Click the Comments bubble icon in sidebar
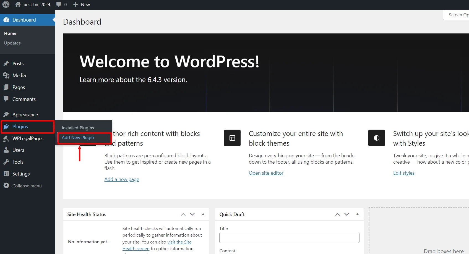The width and height of the screenshot is (469, 254). coord(6,99)
